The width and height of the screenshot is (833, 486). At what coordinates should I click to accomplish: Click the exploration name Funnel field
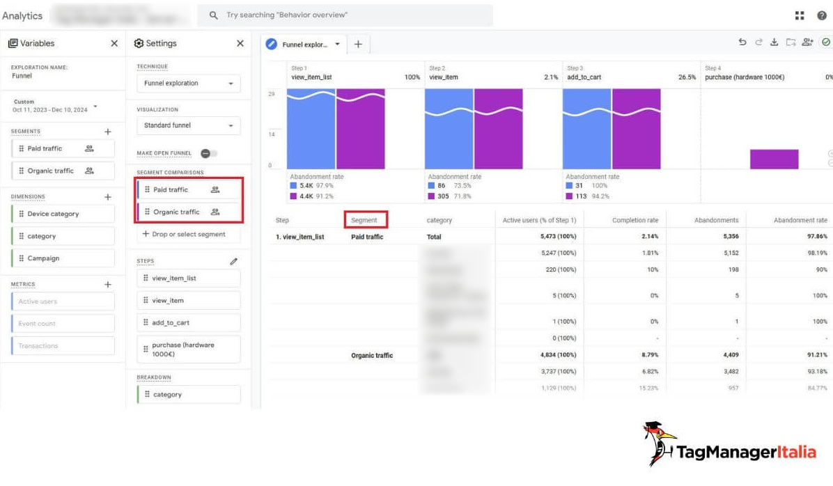tap(22, 76)
